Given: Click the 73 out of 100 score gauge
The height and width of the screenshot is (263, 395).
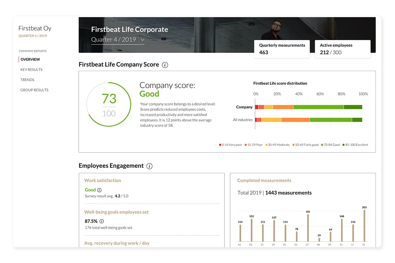Looking at the screenshot, I should coord(109,104).
